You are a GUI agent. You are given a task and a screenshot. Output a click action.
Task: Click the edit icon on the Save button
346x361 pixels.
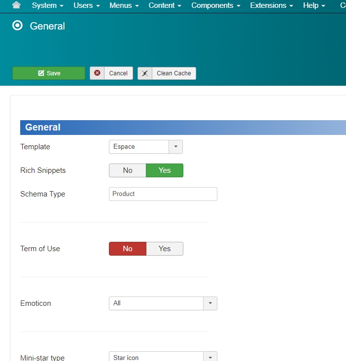(41, 73)
